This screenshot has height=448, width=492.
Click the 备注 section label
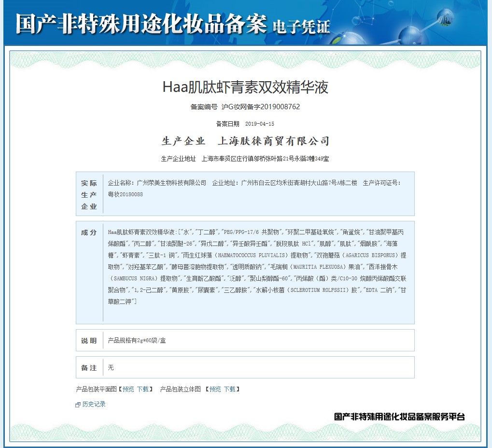89,368
